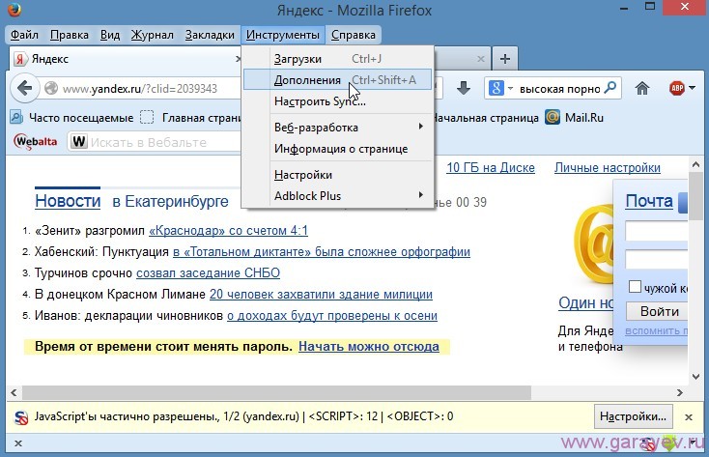Open the Закладки menu
Image resolution: width=709 pixels, height=457 pixels.
[x=210, y=35]
